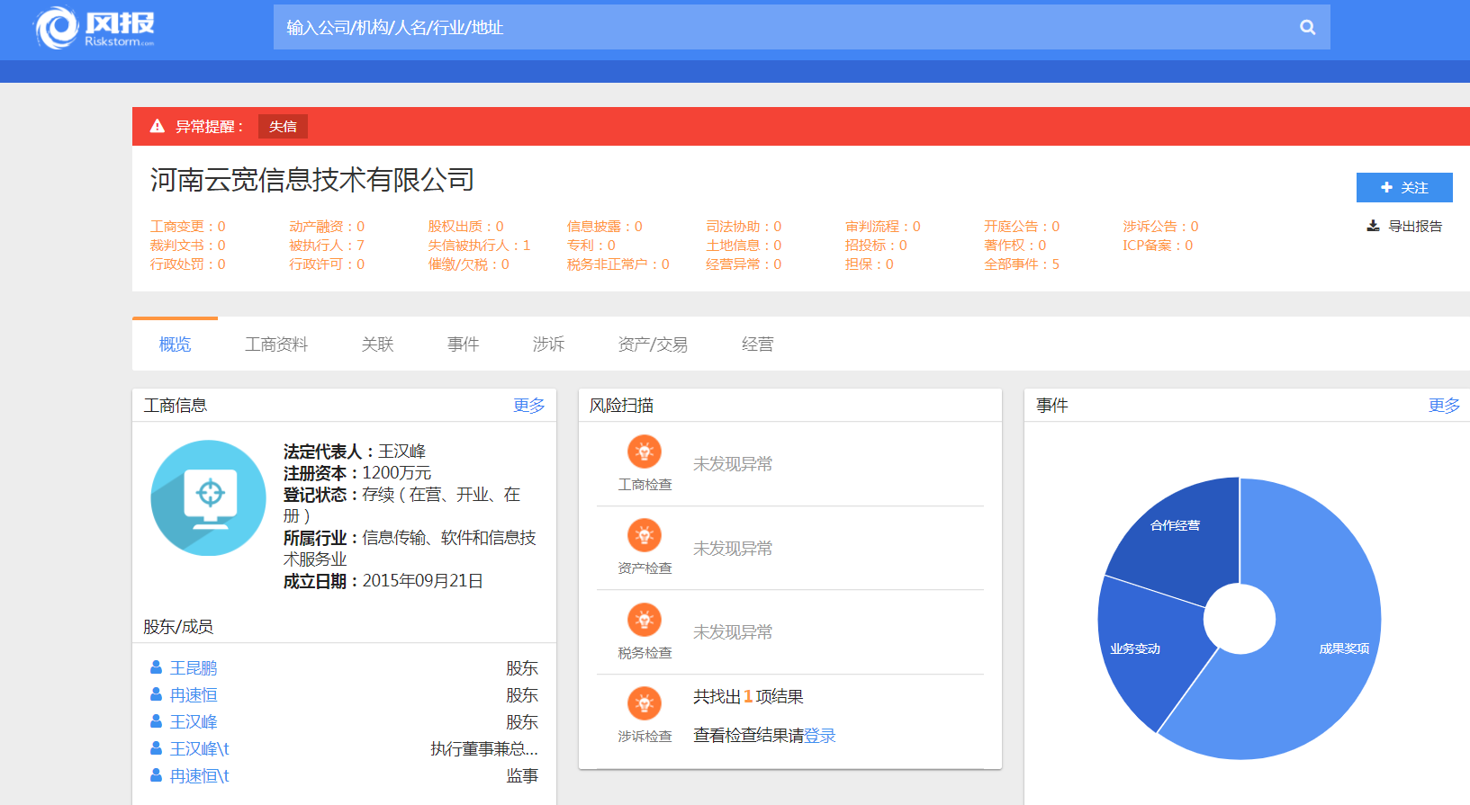The width and height of the screenshot is (1470, 805).
Task: Click 招投标：0 statistic
Action: tap(876, 246)
